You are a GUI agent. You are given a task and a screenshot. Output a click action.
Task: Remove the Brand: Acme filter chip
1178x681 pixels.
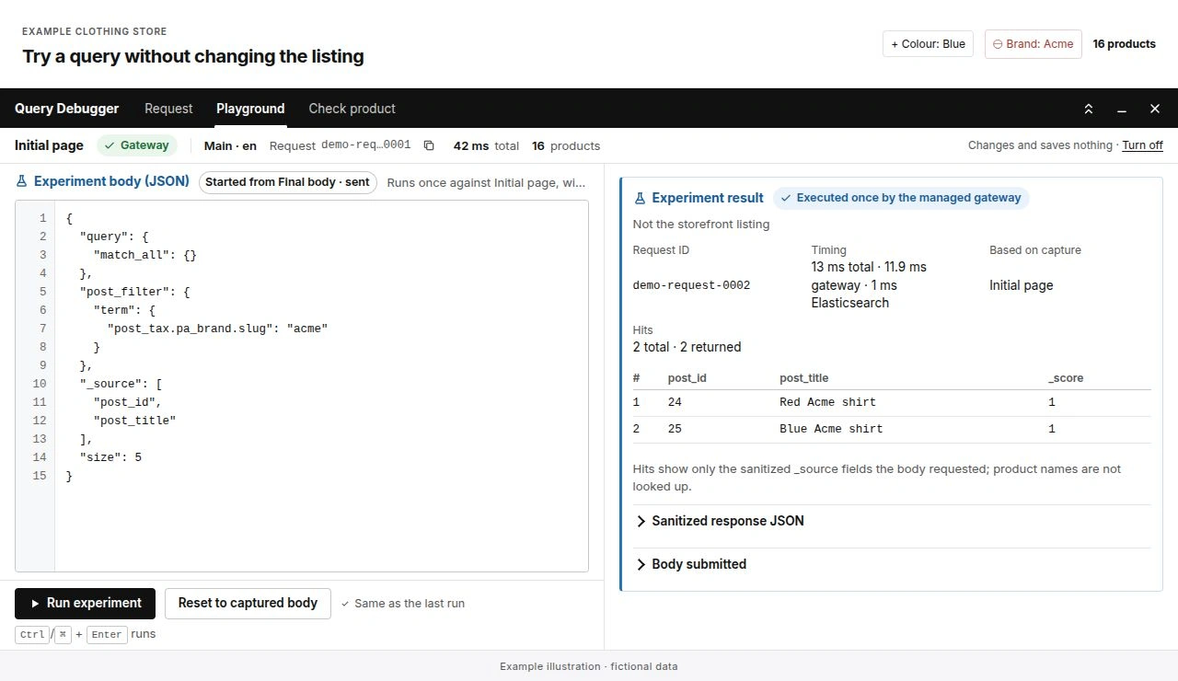[1033, 44]
